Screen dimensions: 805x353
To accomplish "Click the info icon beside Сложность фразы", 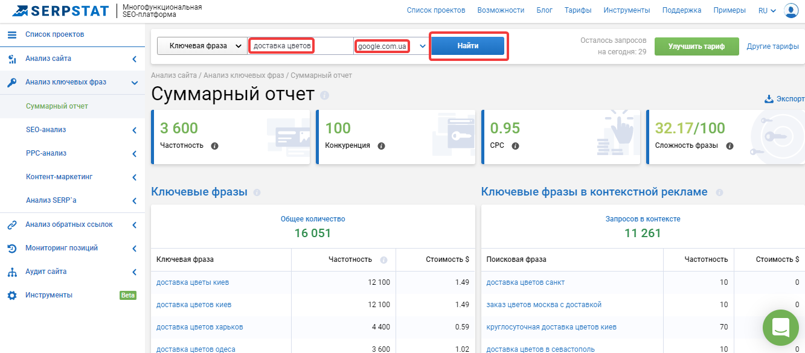I will [730, 146].
